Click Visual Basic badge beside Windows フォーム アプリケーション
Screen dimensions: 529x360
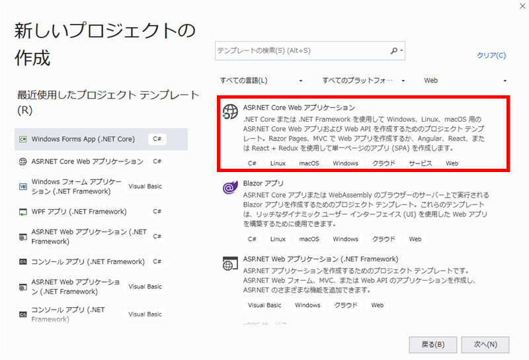coord(145,187)
